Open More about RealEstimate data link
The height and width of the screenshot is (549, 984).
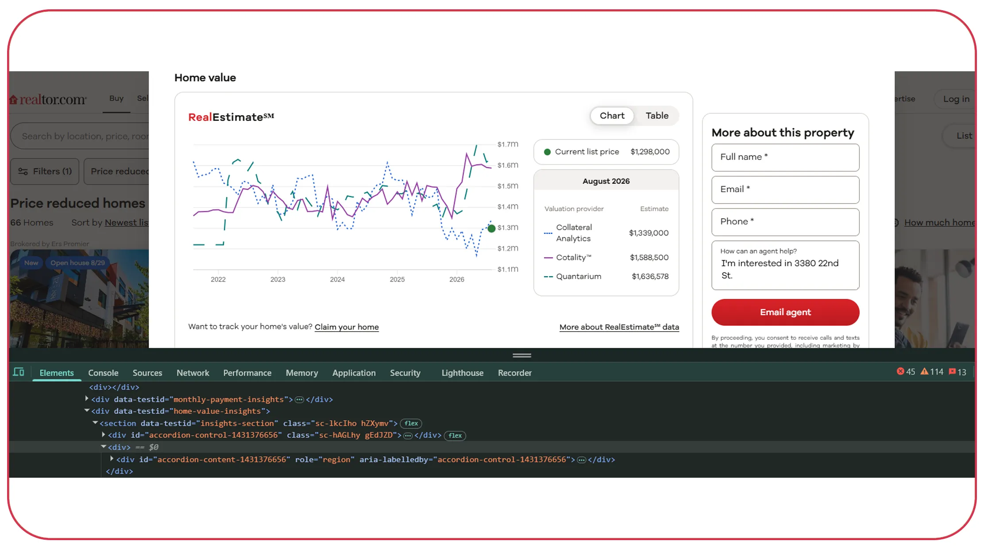click(619, 327)
